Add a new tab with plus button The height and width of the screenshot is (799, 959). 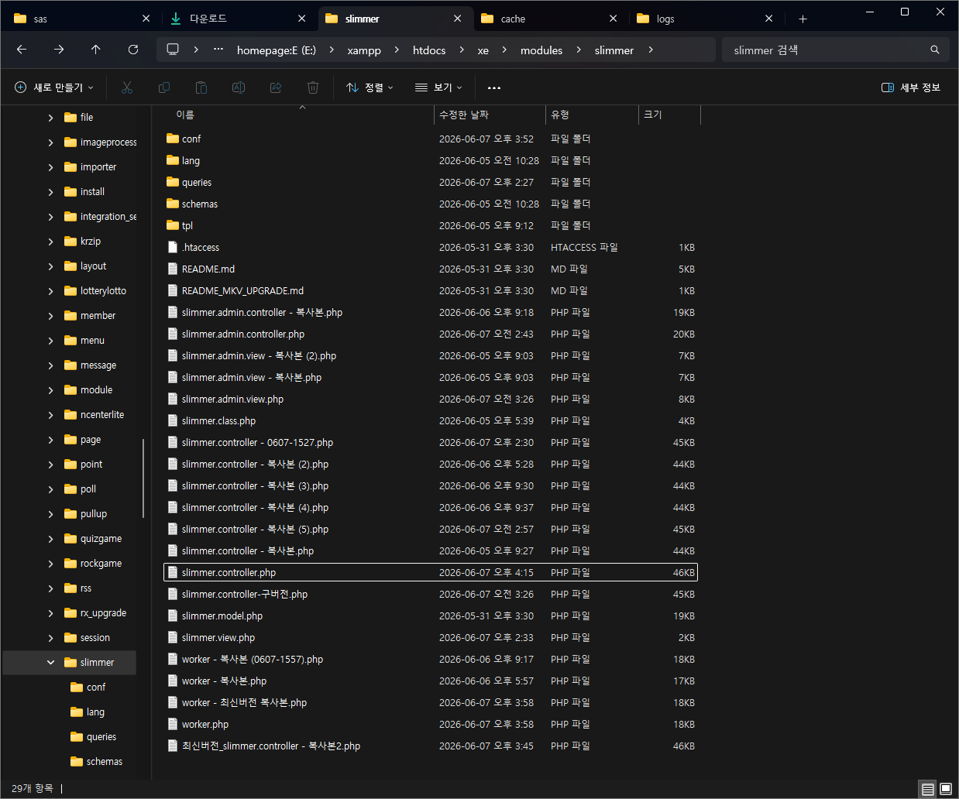[803, 19]
